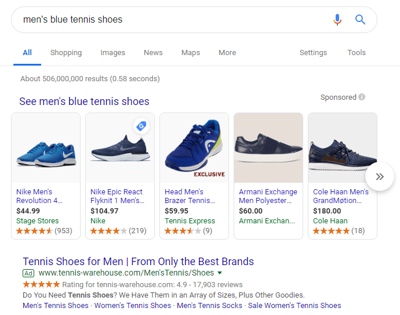Click the $180.00 price
The image size is (400, 315).
tap(327, 211)
